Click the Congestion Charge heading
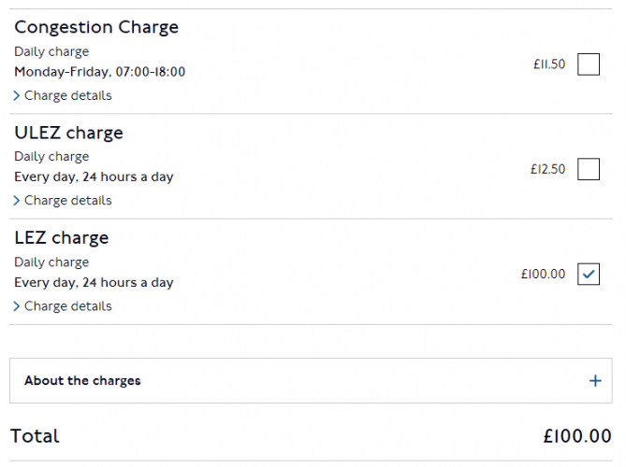The image size is (626, 467). coord(96,27)
